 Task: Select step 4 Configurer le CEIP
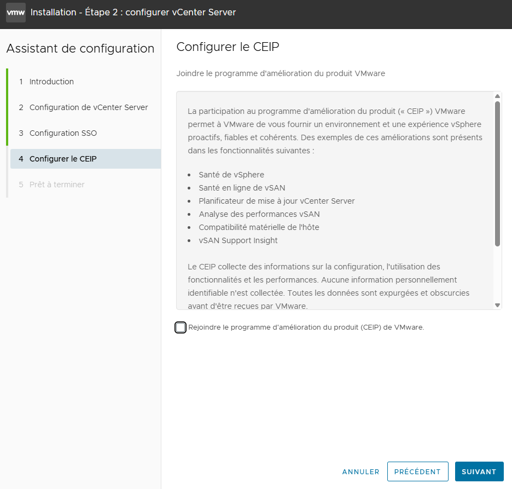[x=85, y=159]
